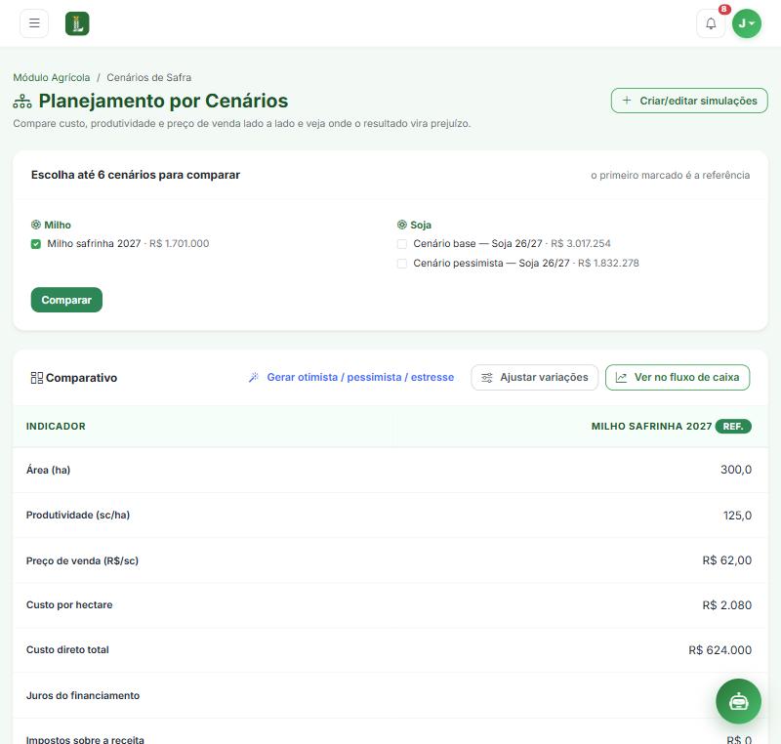Image resolution: width=781 pixels, height=744 pixels.
Task: Click Cenários de Safra breadcrumb
Action: [149, 78]
